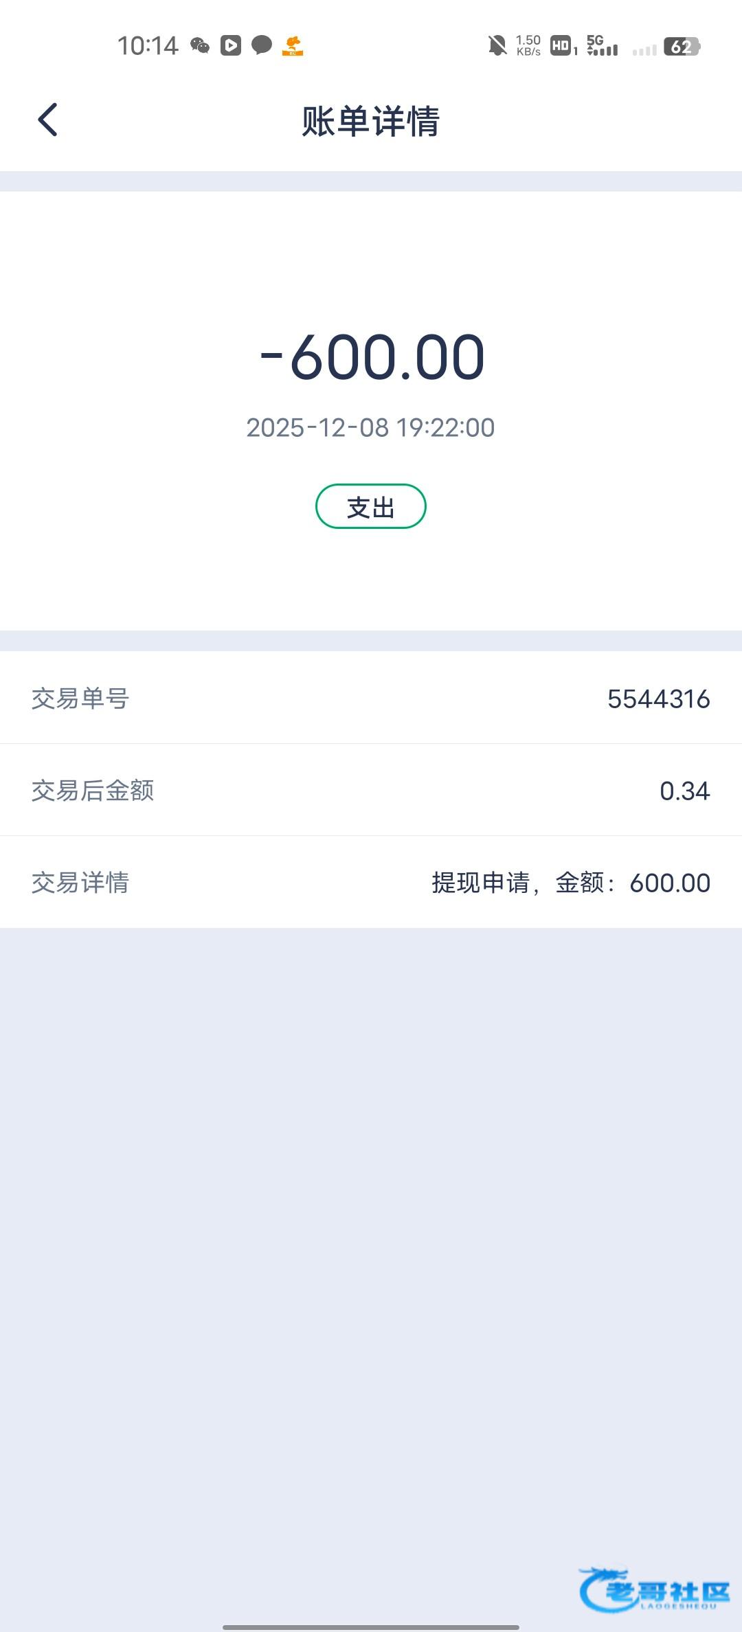Image resolution: width=742 pixels, height=1632 pixels.
Task: Tap the 交易后金额 row label
Action: [93, 791]
